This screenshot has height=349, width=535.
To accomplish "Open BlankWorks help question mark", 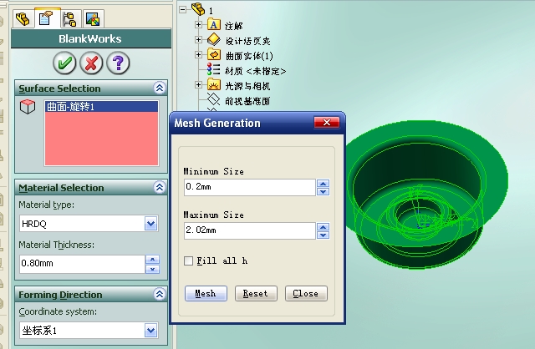I will pos(118,63).
